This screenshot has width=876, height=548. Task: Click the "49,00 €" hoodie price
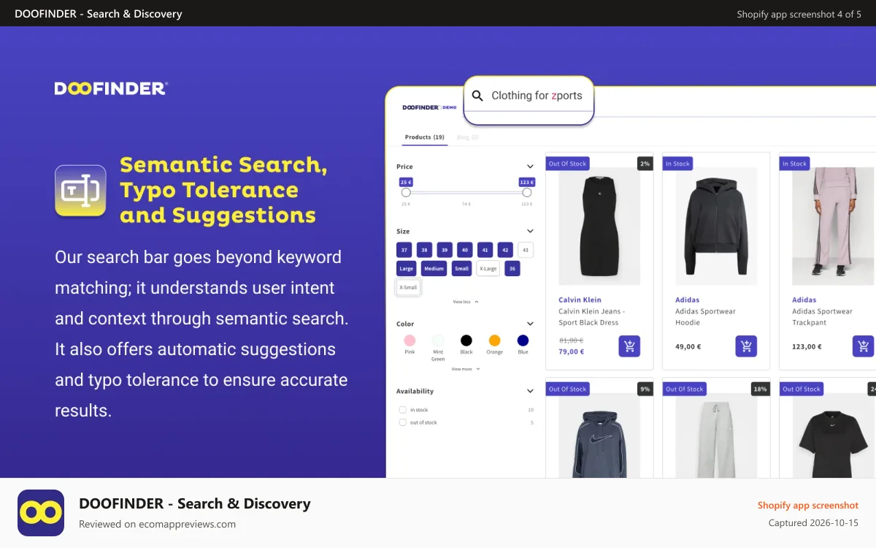click(x=688, y=346)
